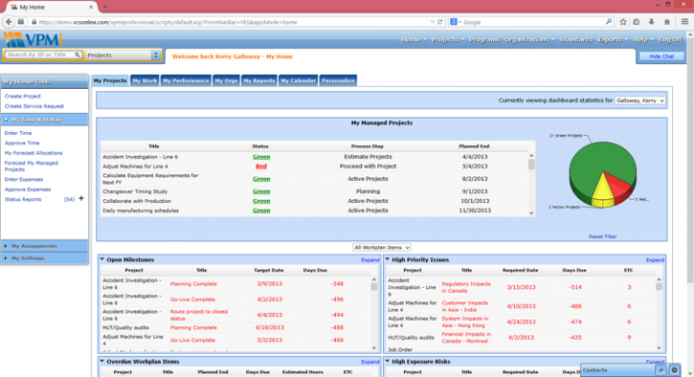Collapse the Open Milestones panel triangle
Viewport: 694px width, 377px height.
tap(101, 259)
